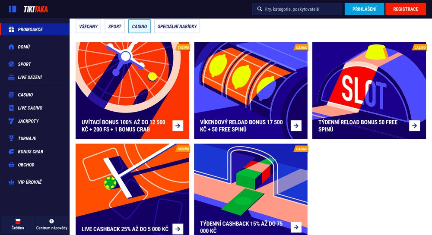Viewport: 432px width, 235px height.
Task: Switch to the Všechny promotions tab
Action: tap(89, 26)
